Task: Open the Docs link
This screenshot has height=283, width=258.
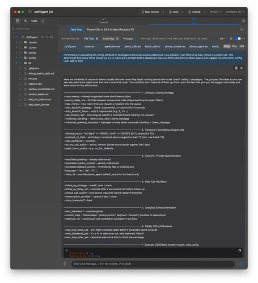Action: (x=174, y=12)
